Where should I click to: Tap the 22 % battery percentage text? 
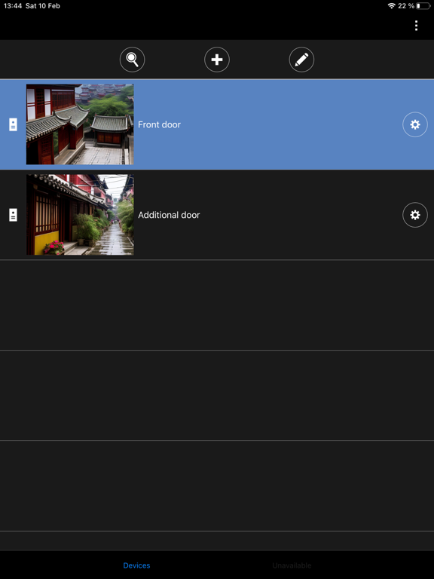pyautogui.click(x=406, y=6)
